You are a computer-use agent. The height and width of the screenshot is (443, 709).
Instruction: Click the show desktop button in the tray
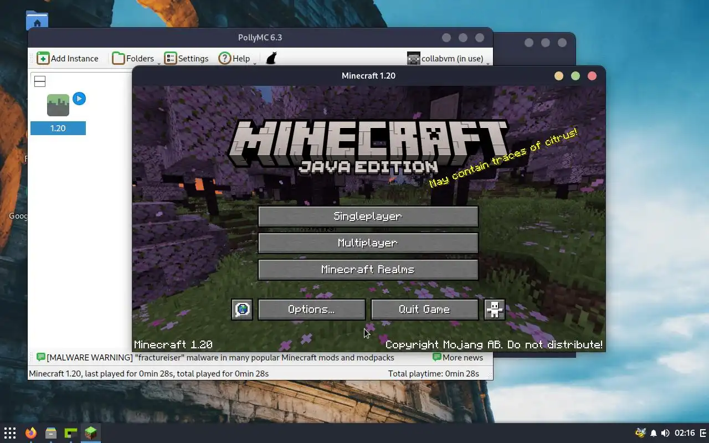coord(704,433)
